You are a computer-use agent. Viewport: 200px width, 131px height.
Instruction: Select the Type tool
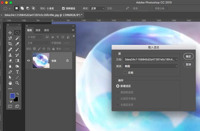click(17, 72)
